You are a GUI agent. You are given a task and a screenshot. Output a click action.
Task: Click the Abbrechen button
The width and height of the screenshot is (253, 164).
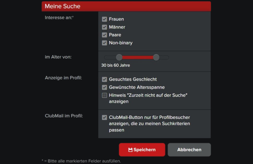pyautogui.click(x=189, y=149)
